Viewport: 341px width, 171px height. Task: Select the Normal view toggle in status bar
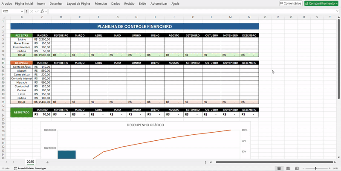279,168
